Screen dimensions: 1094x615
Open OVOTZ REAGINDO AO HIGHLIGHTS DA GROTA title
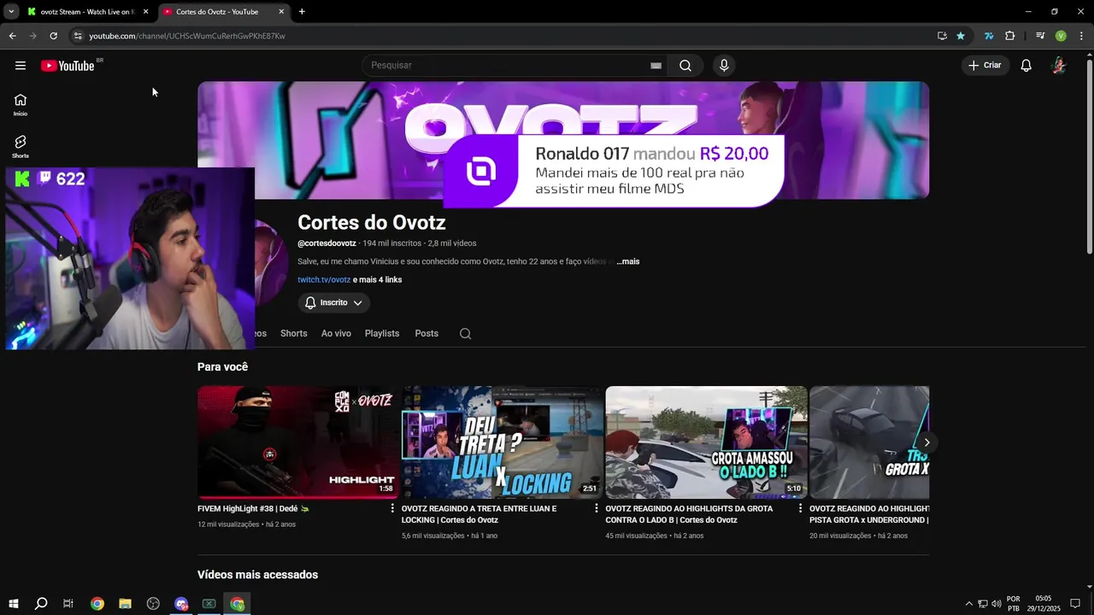[x=689, y=514]
